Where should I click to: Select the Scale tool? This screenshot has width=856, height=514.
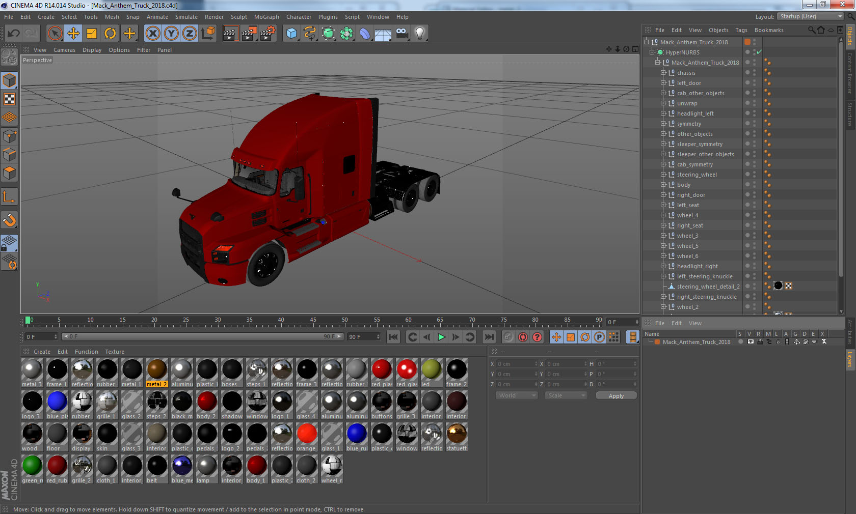point(92,34)
